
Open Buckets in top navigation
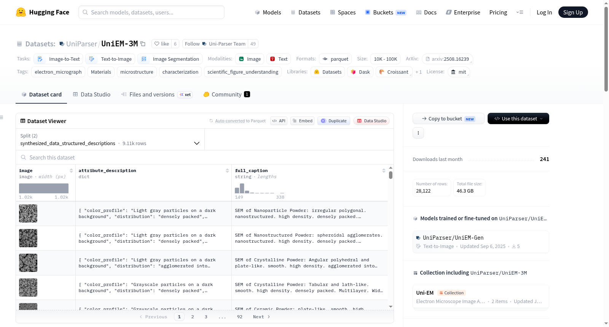click(386, 13)
